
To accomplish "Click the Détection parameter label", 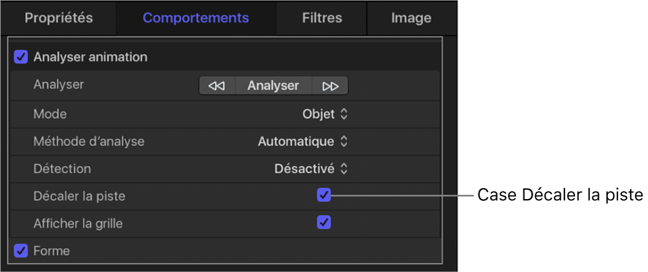I will [62, 168].
